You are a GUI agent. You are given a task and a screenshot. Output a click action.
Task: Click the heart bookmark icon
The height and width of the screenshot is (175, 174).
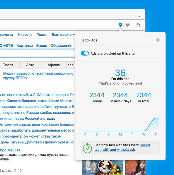click(128, 25)
